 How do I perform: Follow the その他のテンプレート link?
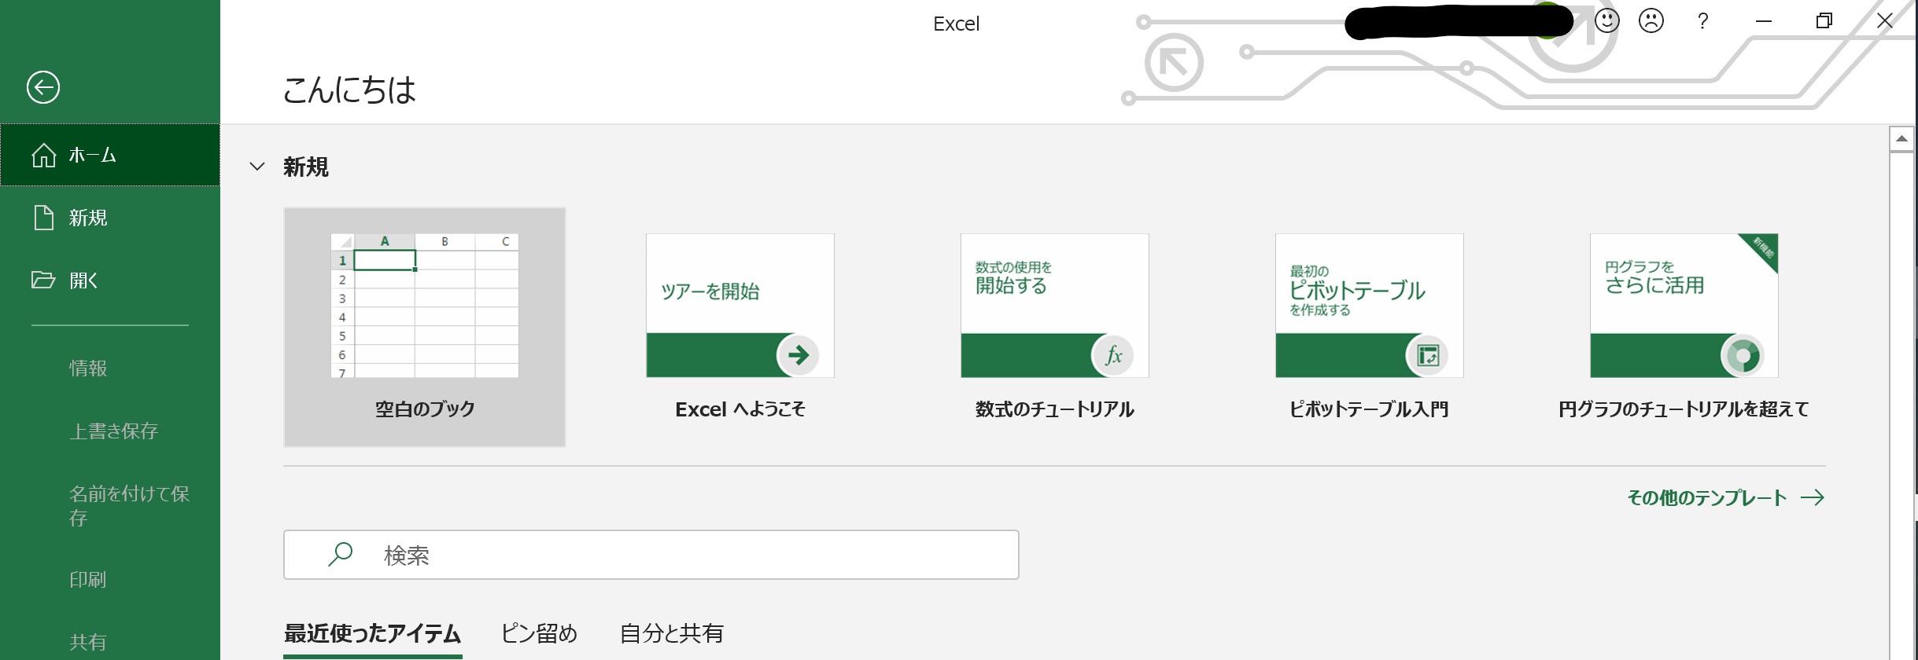(x=1726, y=497)
